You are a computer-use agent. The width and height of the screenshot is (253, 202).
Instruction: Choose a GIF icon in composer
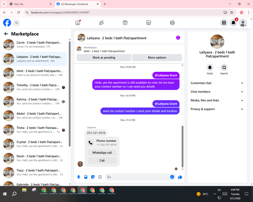[x=100, y=177]
